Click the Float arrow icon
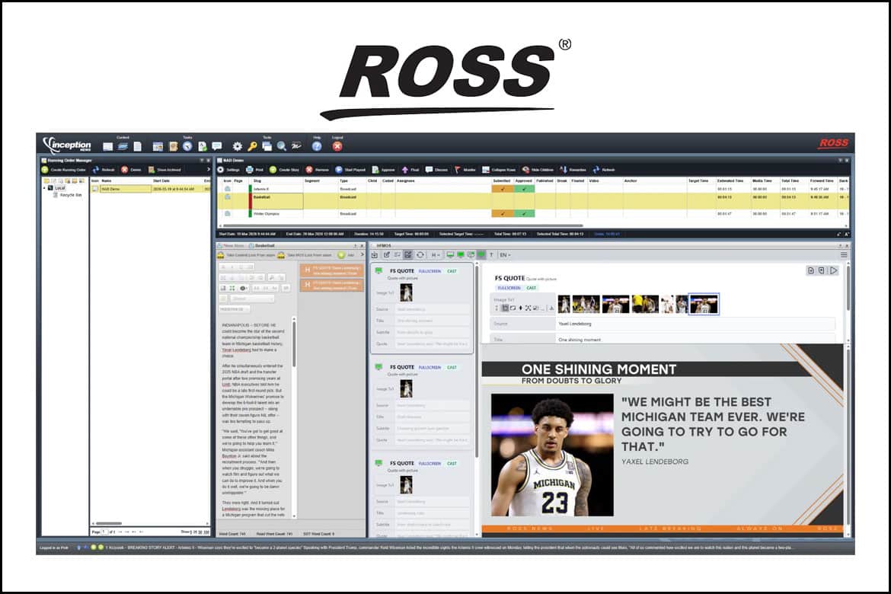 click(x=405, y=170)
